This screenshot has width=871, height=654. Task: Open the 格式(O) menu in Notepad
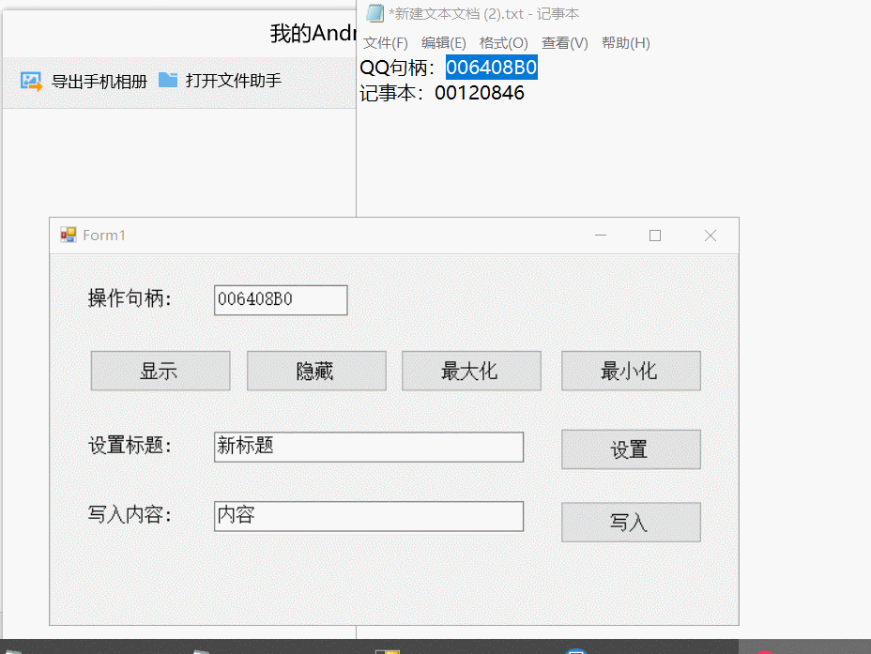pos(503,43)
